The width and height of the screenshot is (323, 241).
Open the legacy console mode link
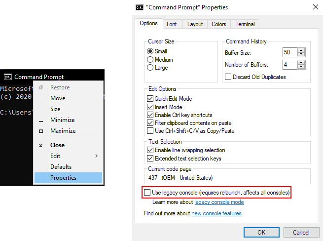click(x=219, y=202)
